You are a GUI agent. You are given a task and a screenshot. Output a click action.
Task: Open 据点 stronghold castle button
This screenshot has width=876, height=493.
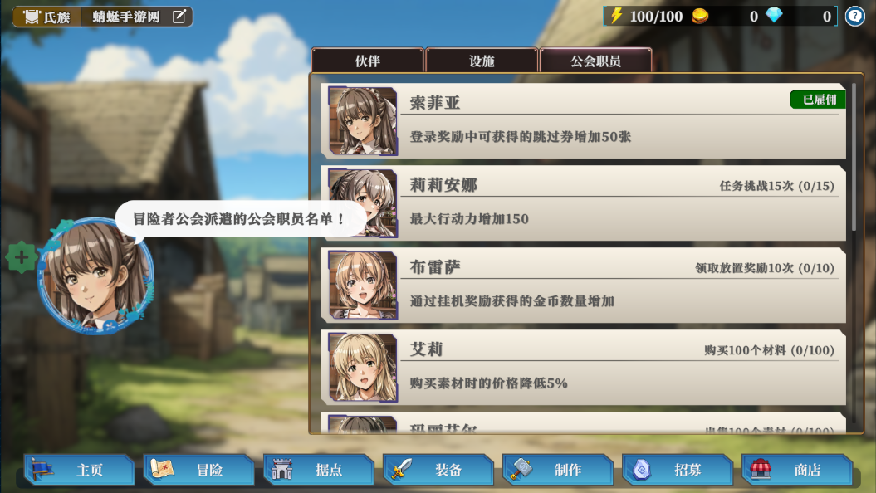319,470
